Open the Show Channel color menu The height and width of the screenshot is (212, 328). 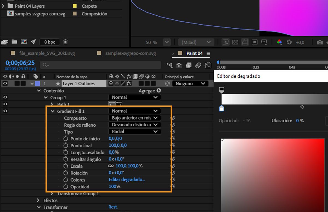pos(279,42)
